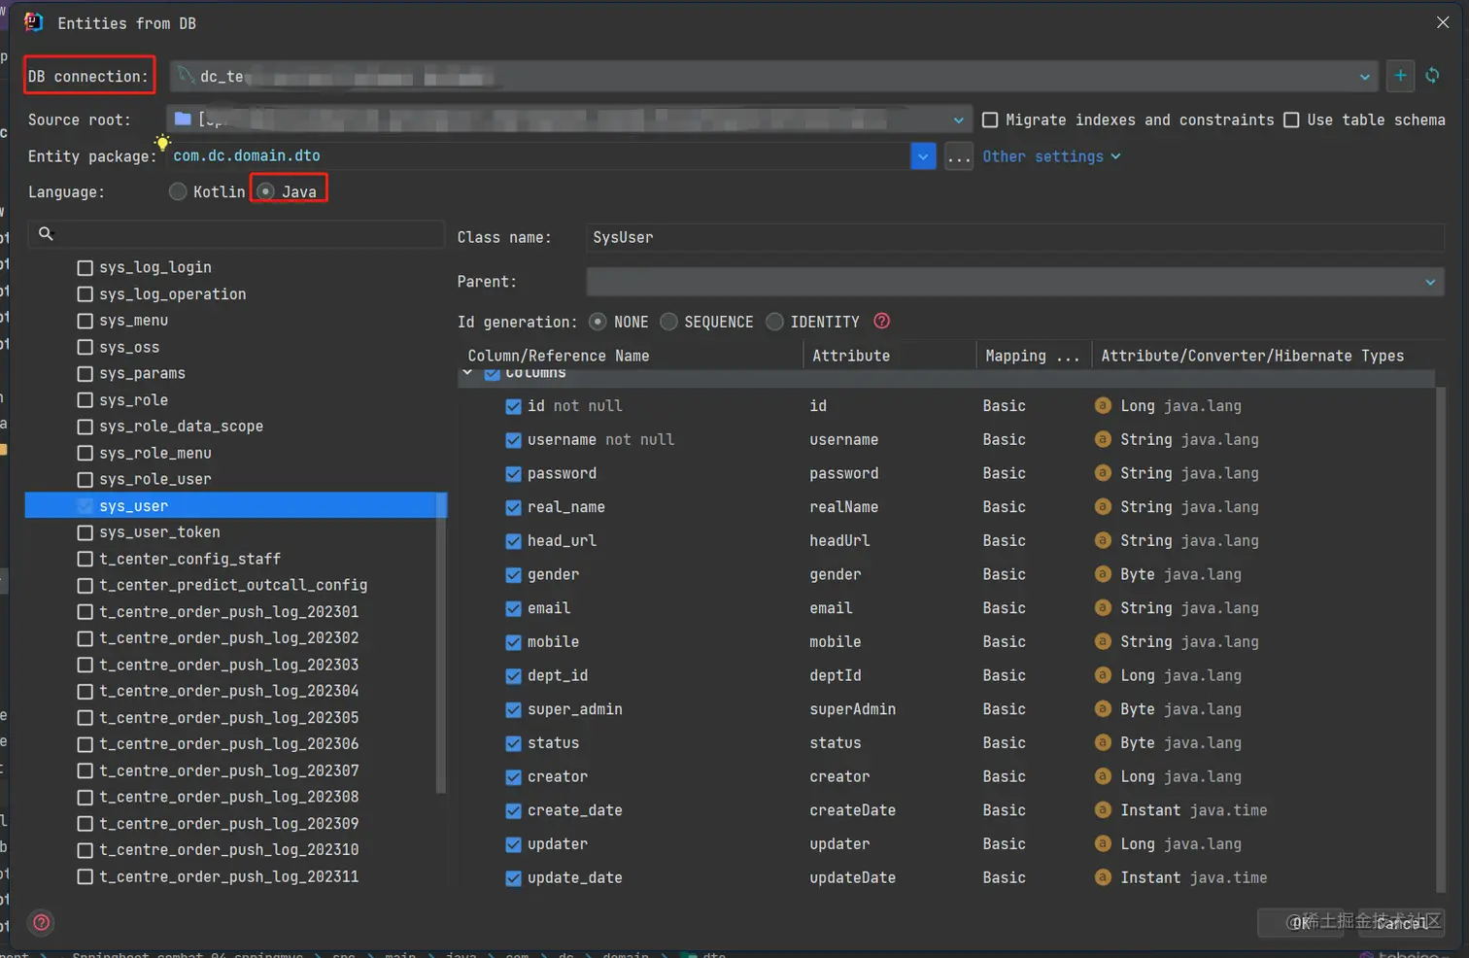Click the table list vertical scrollbar
This screenshot has width=1469, height=958.
coord(441,643)
